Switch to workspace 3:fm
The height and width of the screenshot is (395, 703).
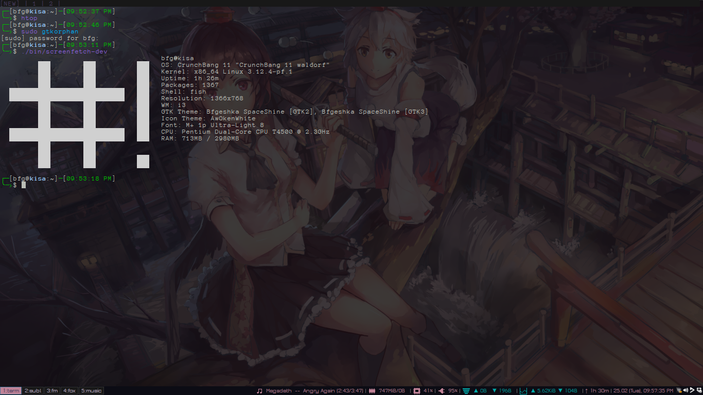[52, 391]
